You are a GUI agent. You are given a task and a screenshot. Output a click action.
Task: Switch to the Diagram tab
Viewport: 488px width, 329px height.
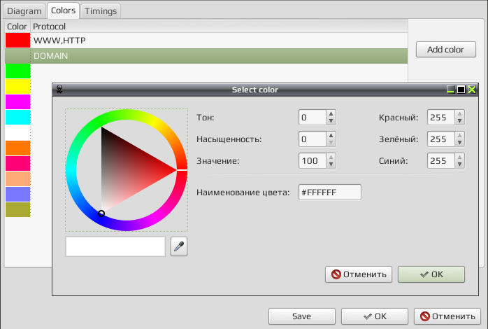(24, 11)
